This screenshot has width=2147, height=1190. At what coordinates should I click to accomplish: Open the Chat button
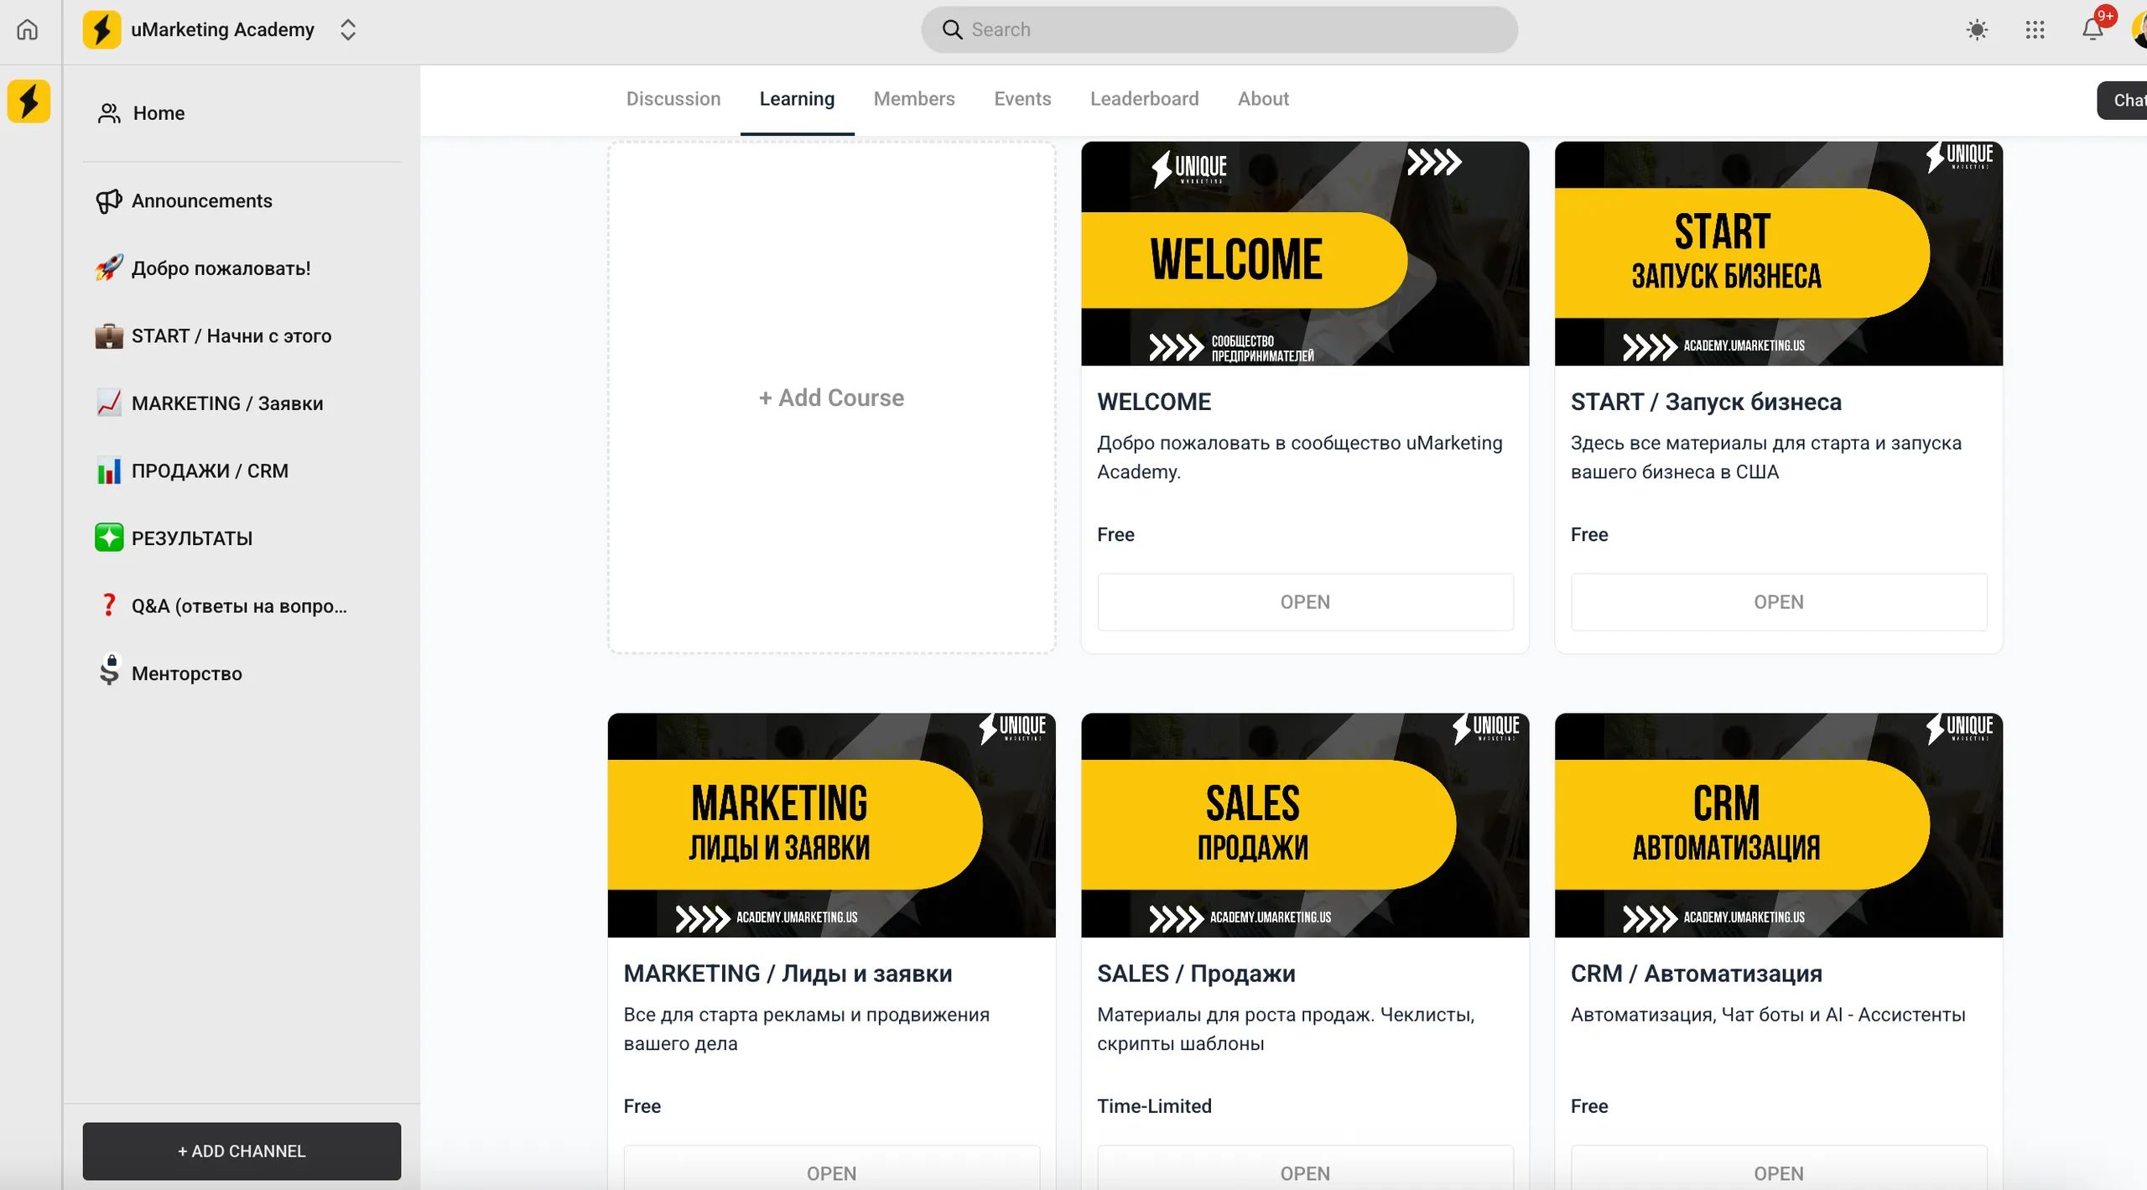[2124, 101]
